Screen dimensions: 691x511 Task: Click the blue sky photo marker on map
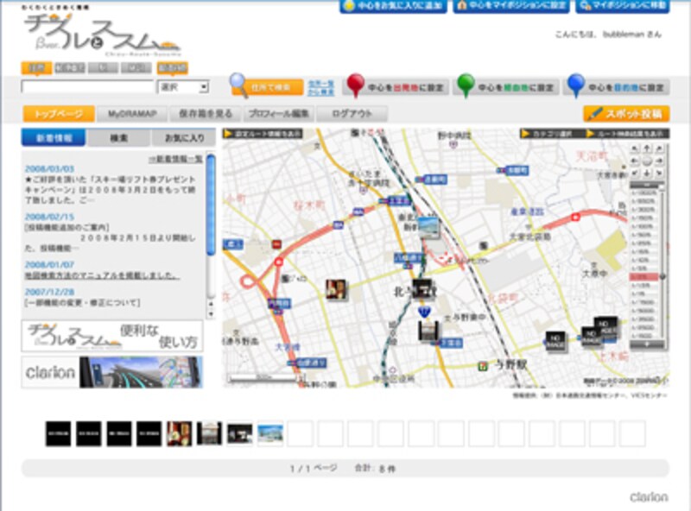click(x=428, y=227)
